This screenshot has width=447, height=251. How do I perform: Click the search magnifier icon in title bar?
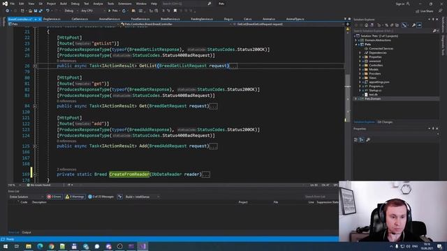click(210, 3)
